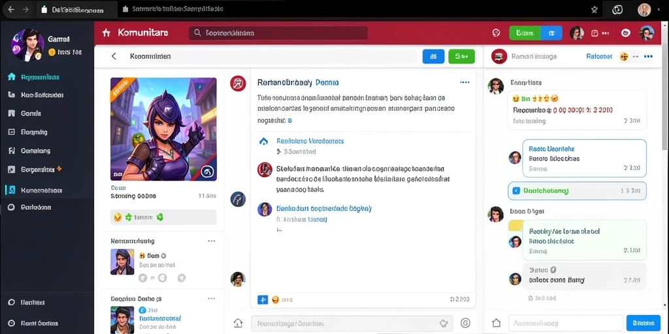Click the bookmark star in the browser bar
Image resolution: width=669 pixels, height=334 pixels.
tap(595, 9)
